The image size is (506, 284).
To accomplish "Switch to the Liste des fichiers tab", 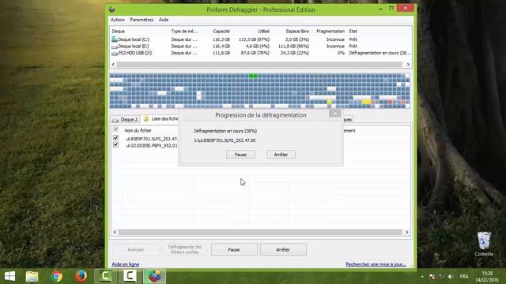I will click(x=160, y=119).
